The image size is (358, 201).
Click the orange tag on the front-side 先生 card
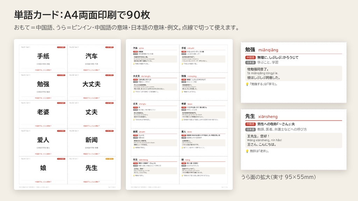109,159
